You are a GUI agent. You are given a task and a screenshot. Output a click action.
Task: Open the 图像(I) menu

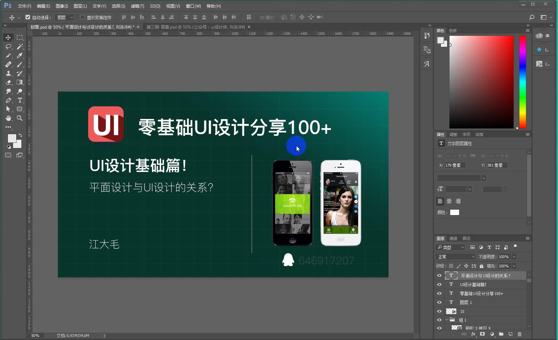tap(62, 6)
